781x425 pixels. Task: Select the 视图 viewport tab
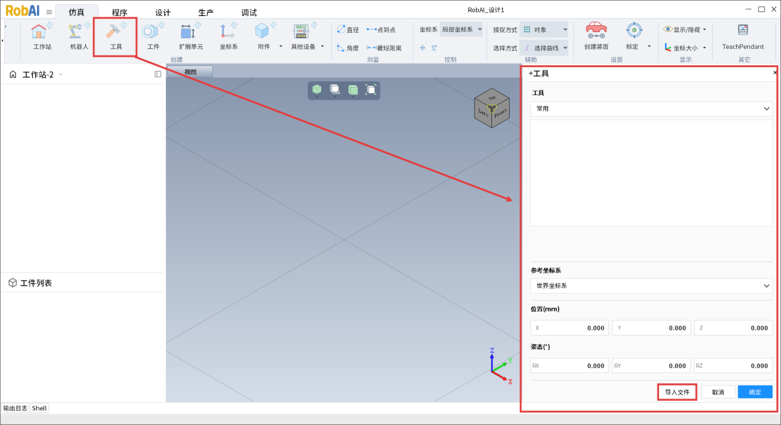point(190,72)
